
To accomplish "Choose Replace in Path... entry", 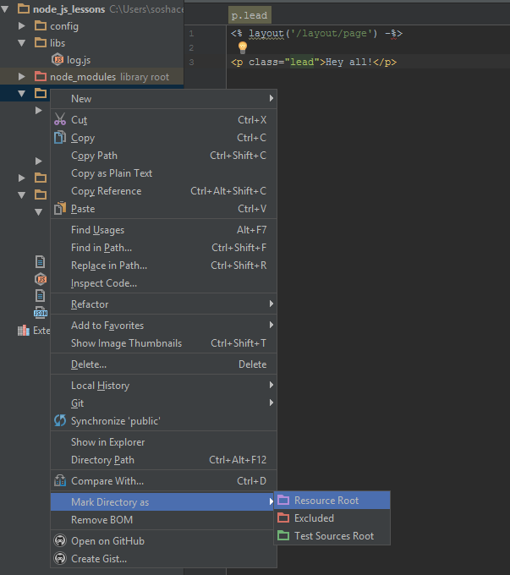I will (x=163, y=266).
